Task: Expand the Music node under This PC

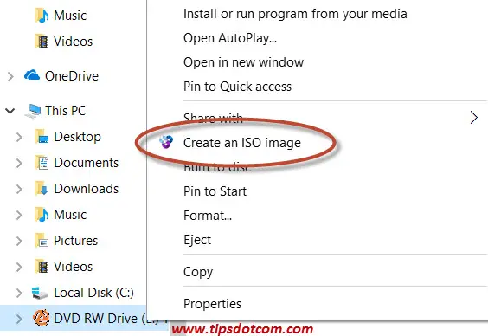Action: click(x=19, y=215)
